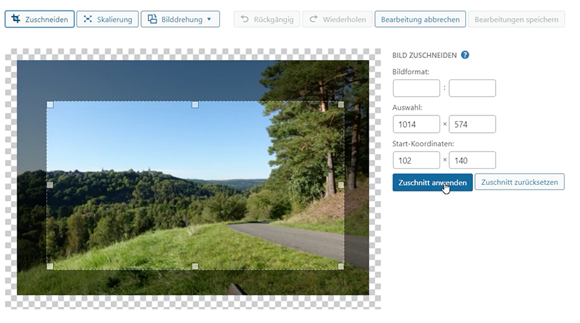Click the bottom-right crop selection handle
The image size is (580, 323).
[340, 266]
